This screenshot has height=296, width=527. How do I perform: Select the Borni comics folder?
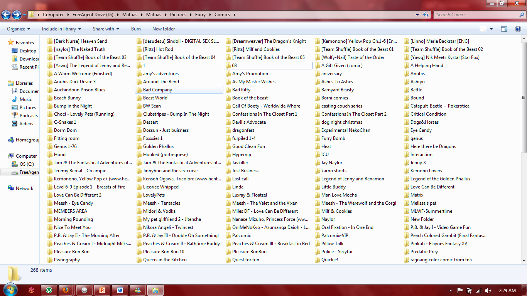(335, 98)
